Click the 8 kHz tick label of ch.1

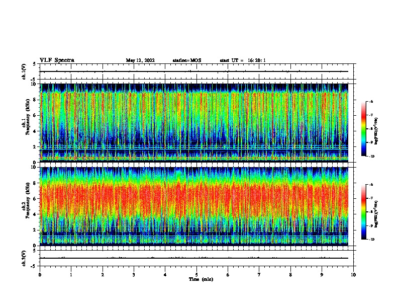point(35,100)
